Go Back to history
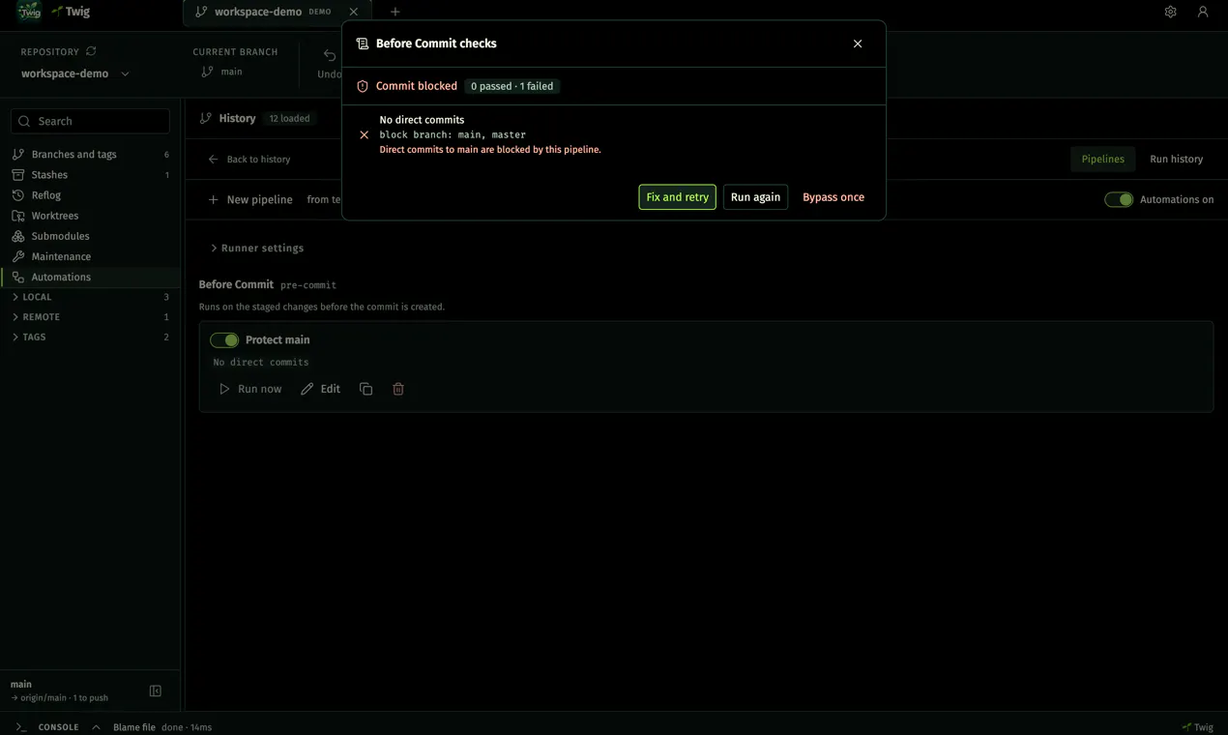The height and width of the screenshot is (735, 1228). (249, 160)
